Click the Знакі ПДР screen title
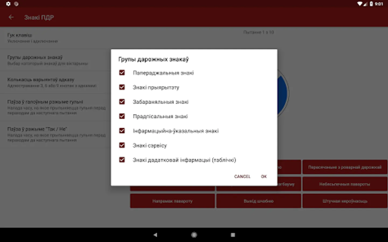Image resolution: width=388 pixels, height=242 pixels. (39, 17)
